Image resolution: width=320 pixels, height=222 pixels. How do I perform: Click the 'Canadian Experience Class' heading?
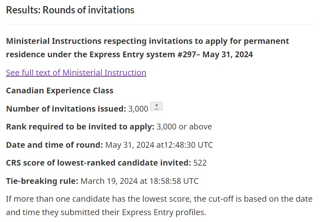(x=60, y=91)
